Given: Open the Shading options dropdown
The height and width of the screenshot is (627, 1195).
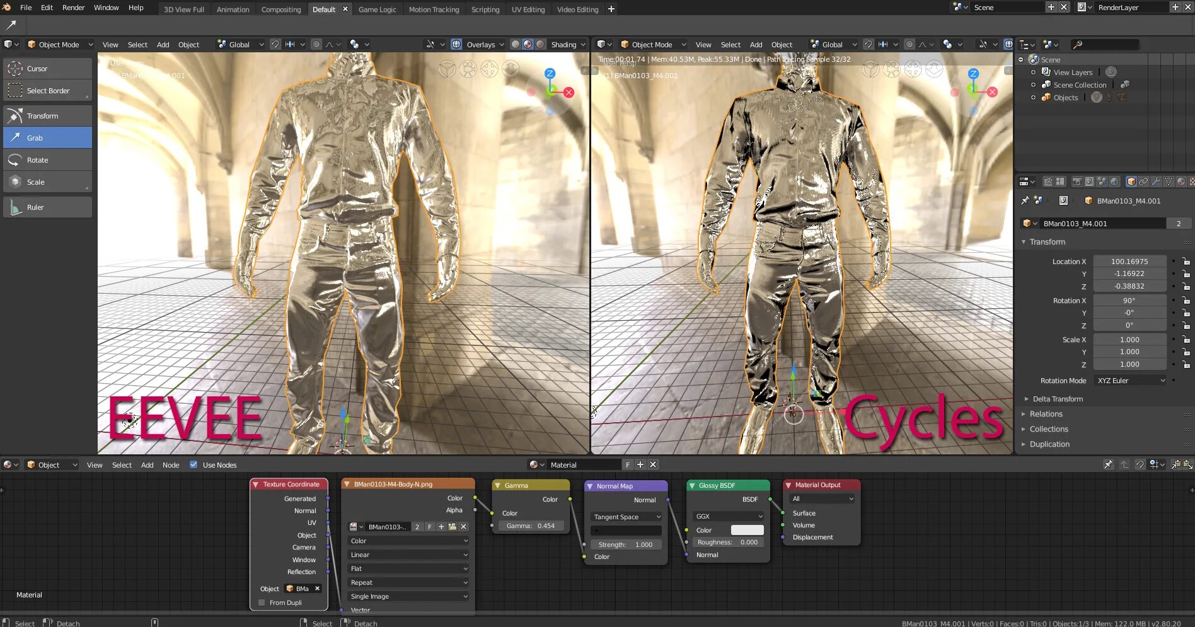Looking at the screenshot, I should point(567,44).
